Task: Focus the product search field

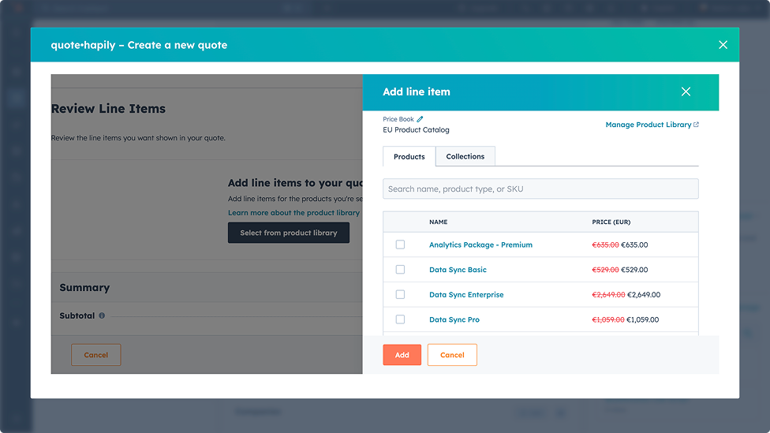Action: pos(540,189)
